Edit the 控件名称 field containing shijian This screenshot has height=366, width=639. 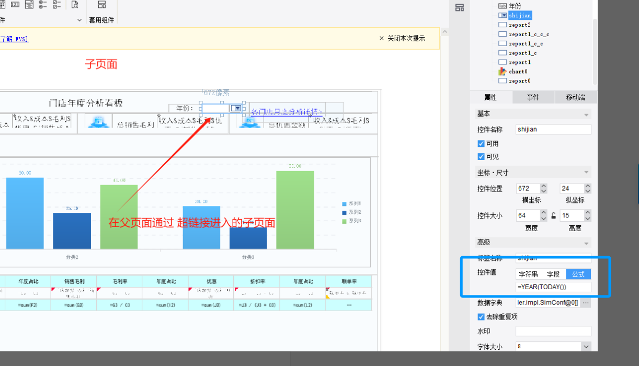pyautogui.click(x=553, y=129)
